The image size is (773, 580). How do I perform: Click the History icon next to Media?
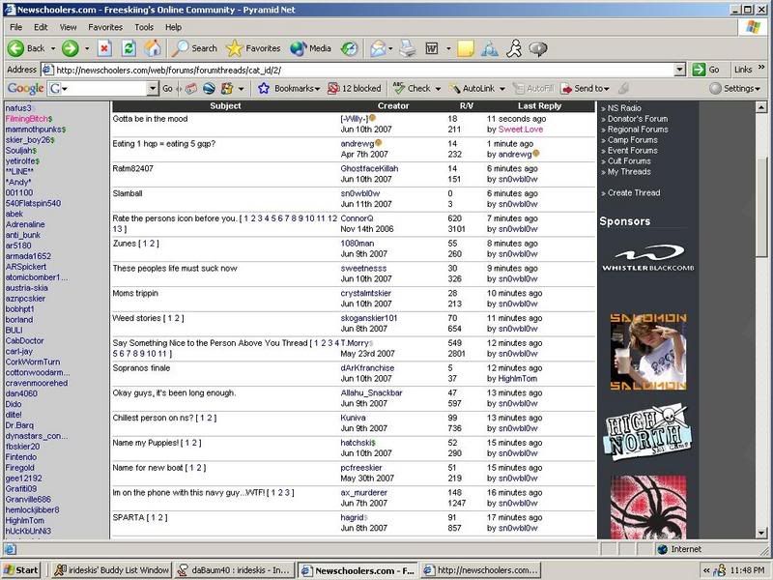(x=348, y=47)
